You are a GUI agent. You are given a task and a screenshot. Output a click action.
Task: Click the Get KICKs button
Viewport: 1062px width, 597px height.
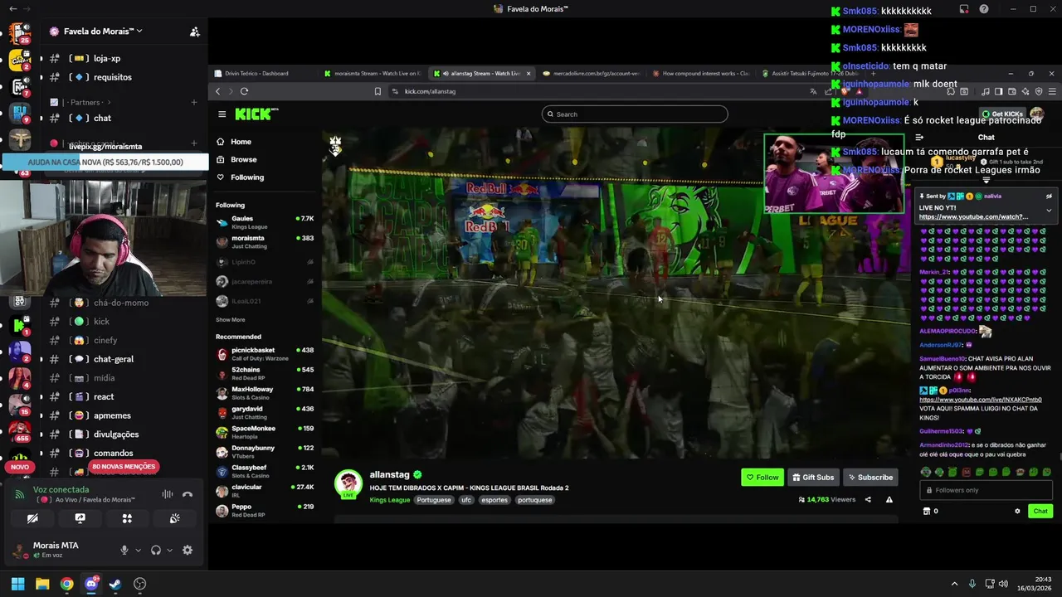click(x=1002, y=114)
